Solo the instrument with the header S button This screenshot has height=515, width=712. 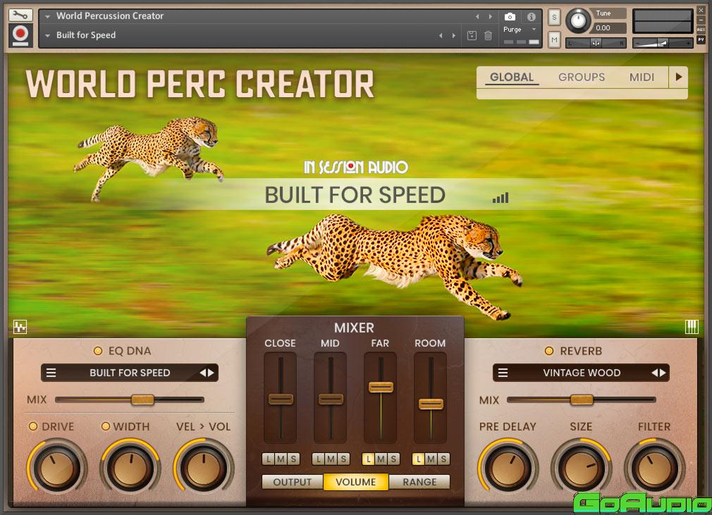click(x=554, y=18)
